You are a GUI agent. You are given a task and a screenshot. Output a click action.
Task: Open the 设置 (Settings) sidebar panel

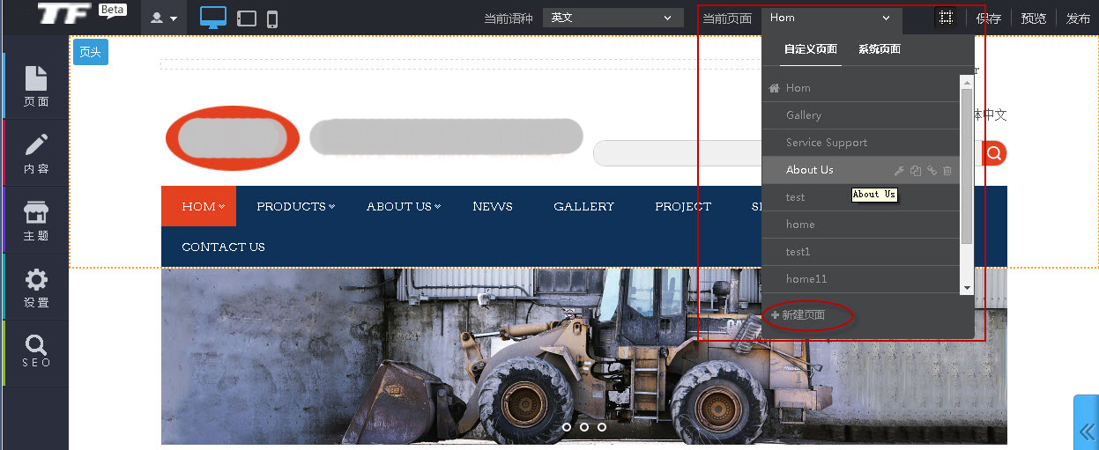[x=36, y=288]
